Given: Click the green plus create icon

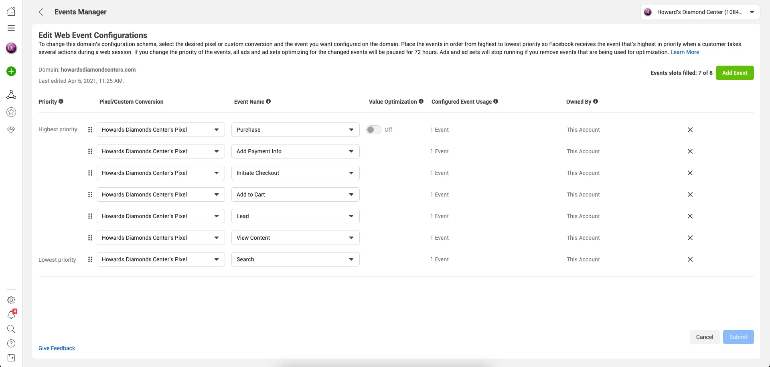Looking at the screenshot, I should coord(11,71).
